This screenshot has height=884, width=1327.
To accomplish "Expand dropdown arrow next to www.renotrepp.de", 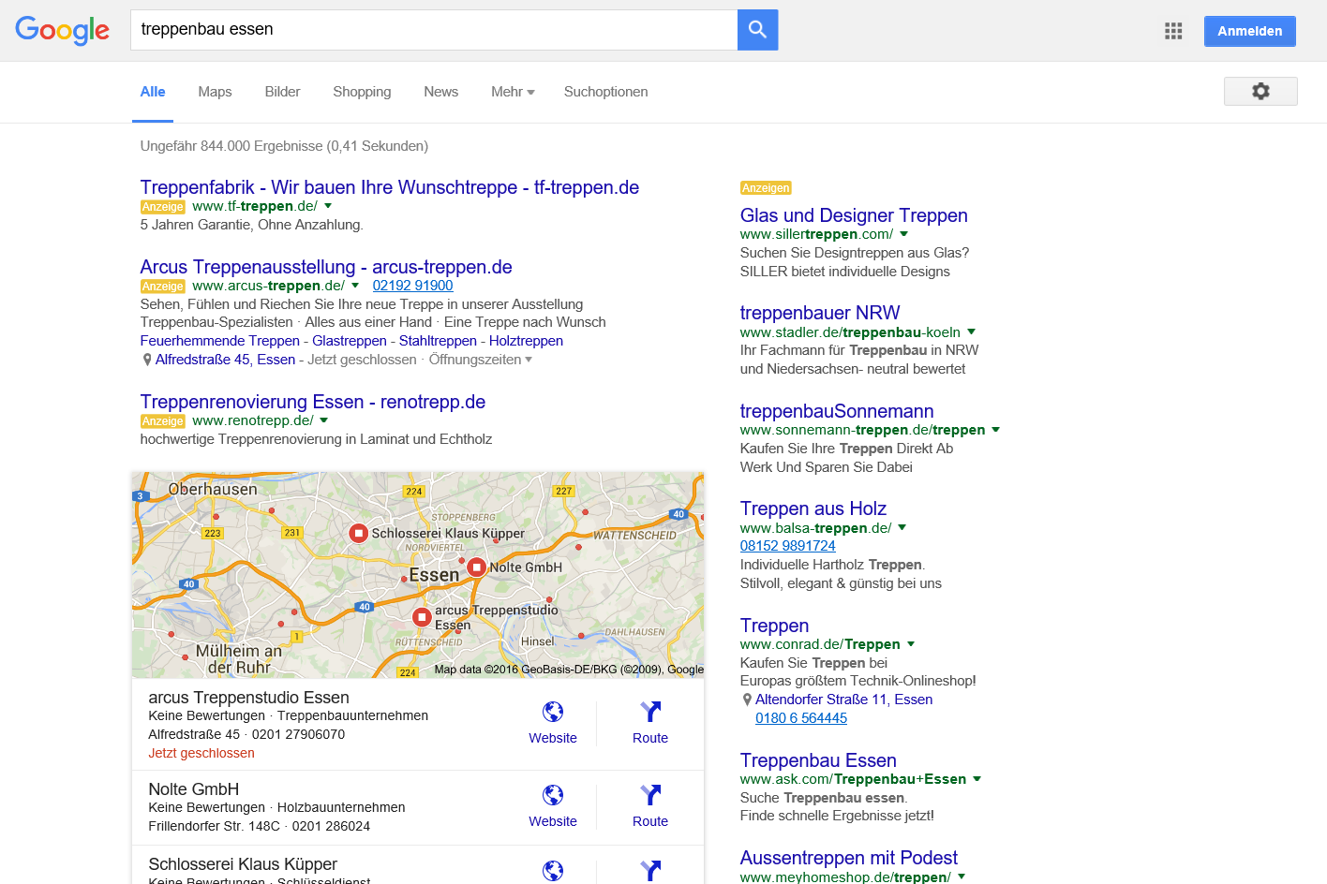I will tap(324, 420).
